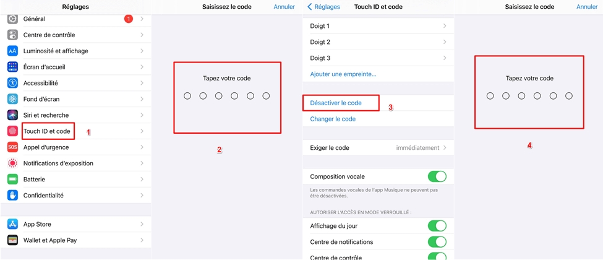Expand the Doigt 1 fingerprint entry

pyautogui.click(x=378, y=26)
